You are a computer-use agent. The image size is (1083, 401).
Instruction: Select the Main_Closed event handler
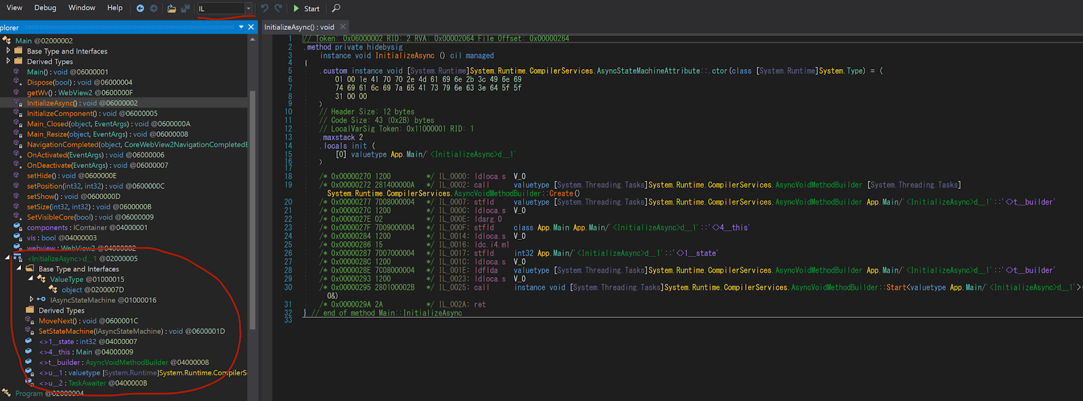coord(108,124)
